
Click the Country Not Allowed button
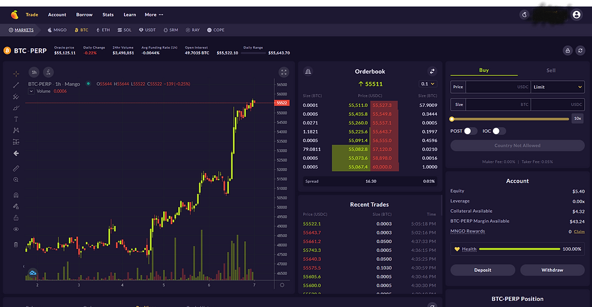[x=517, y=146]
